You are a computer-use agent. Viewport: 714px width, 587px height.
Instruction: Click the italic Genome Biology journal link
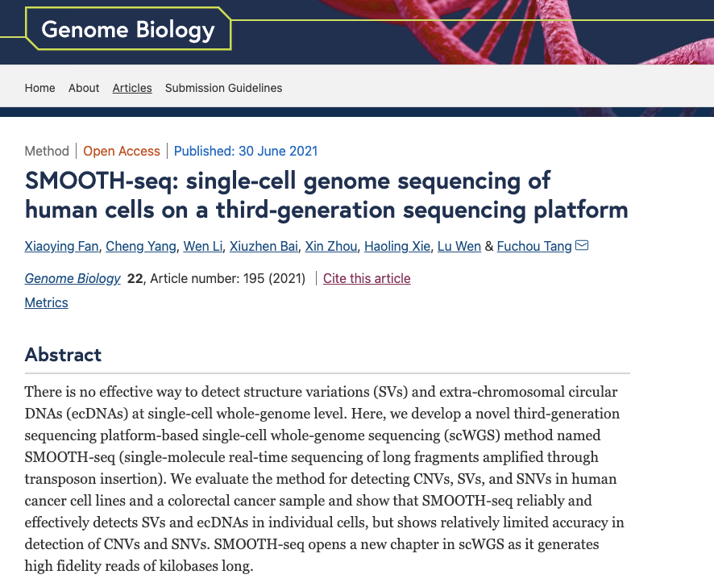[x=73, y=278]
